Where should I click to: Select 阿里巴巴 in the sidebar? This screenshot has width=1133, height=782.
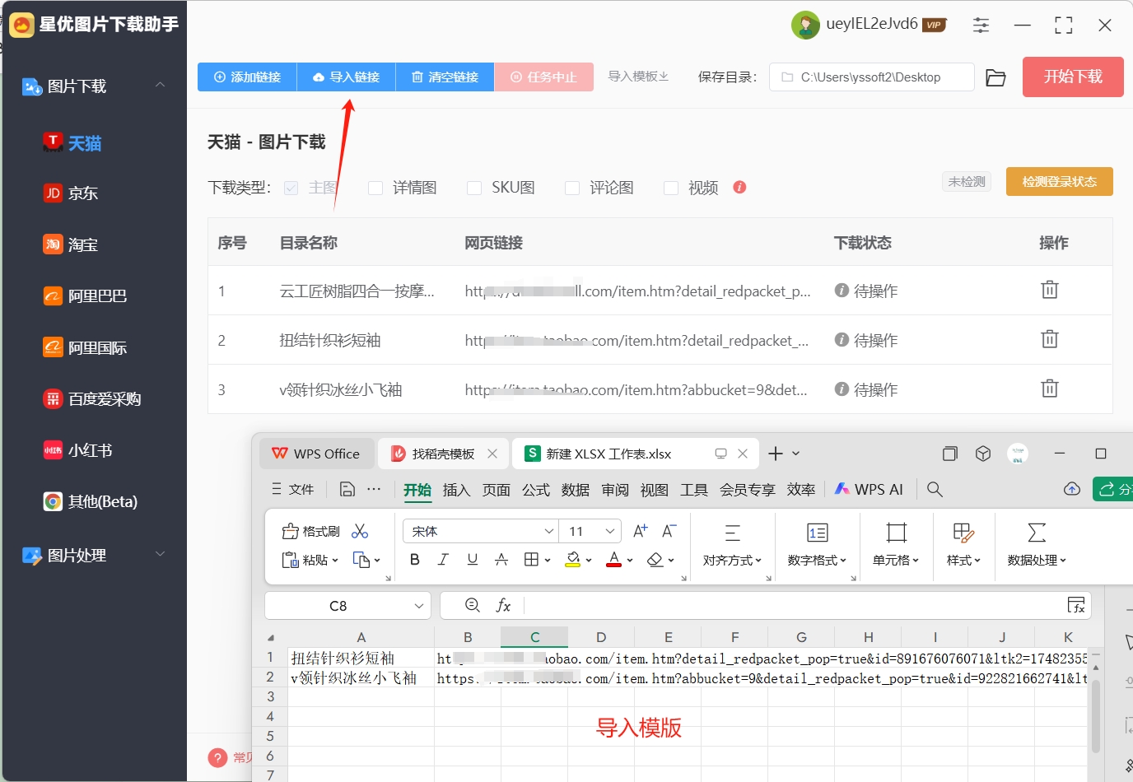pyautogui.click(x=86, y=296)
